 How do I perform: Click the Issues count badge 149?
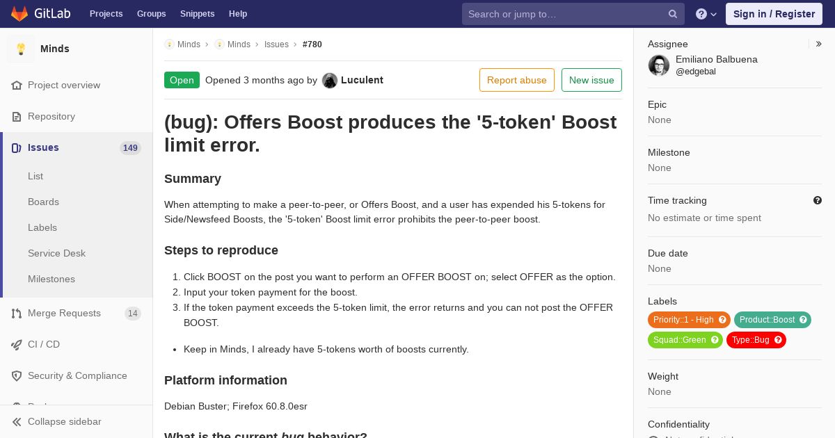130,148
